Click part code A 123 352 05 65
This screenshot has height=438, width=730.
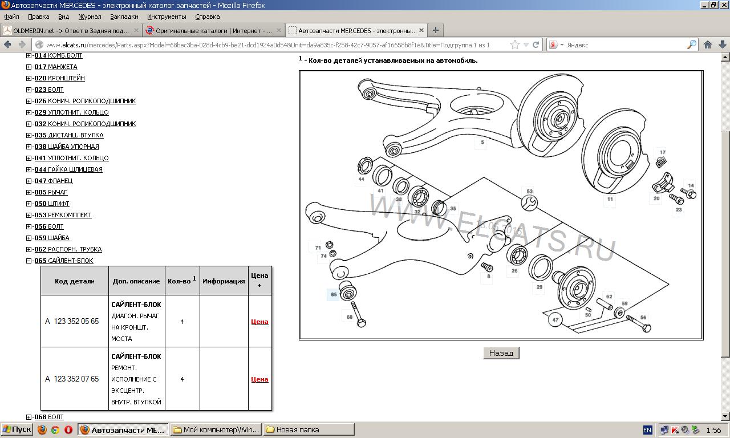[x=72, y=322]
